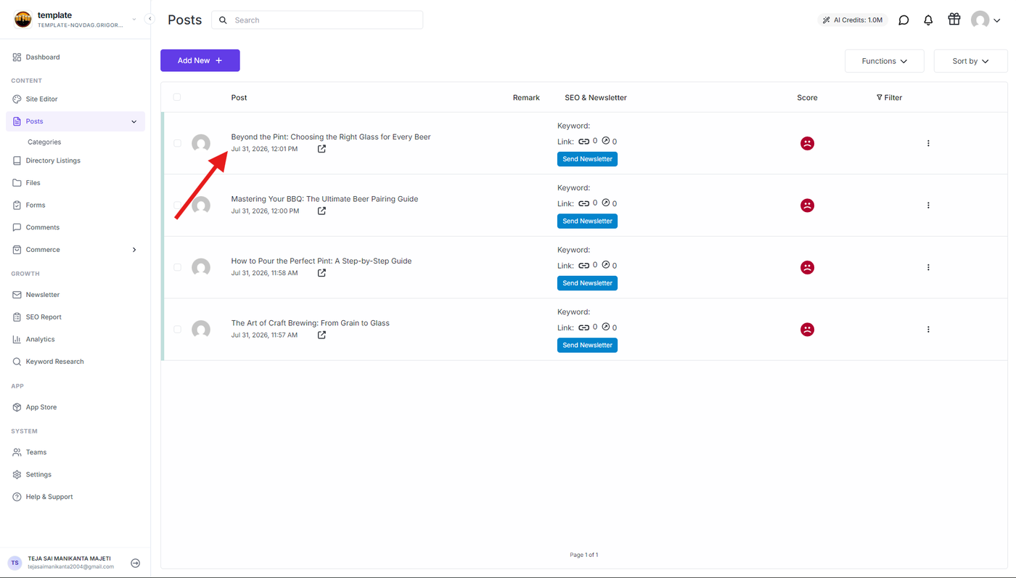Tick checkbox for How to Pour the Perfect Pint
Image resolution: width=1016 pixels, height=578 pixels.
(x=177, y=267)
